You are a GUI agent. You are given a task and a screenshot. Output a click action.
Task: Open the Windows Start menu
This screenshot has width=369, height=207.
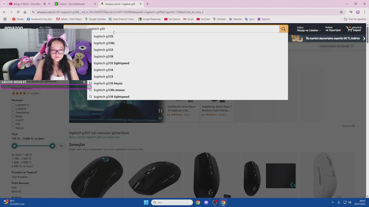pyautogui.click(x=146, y=202)
